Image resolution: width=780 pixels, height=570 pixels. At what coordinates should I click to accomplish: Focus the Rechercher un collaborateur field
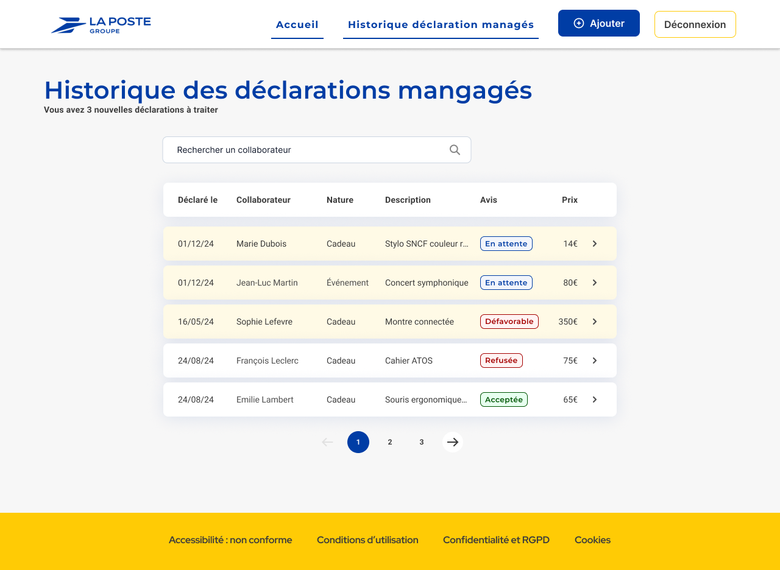[x=317, y=150]
